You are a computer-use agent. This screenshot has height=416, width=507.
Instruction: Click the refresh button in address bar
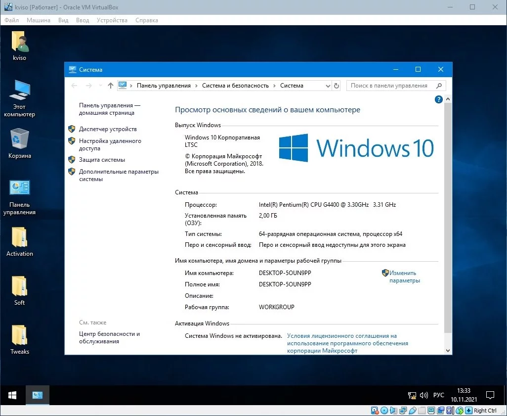click(337, 86)
